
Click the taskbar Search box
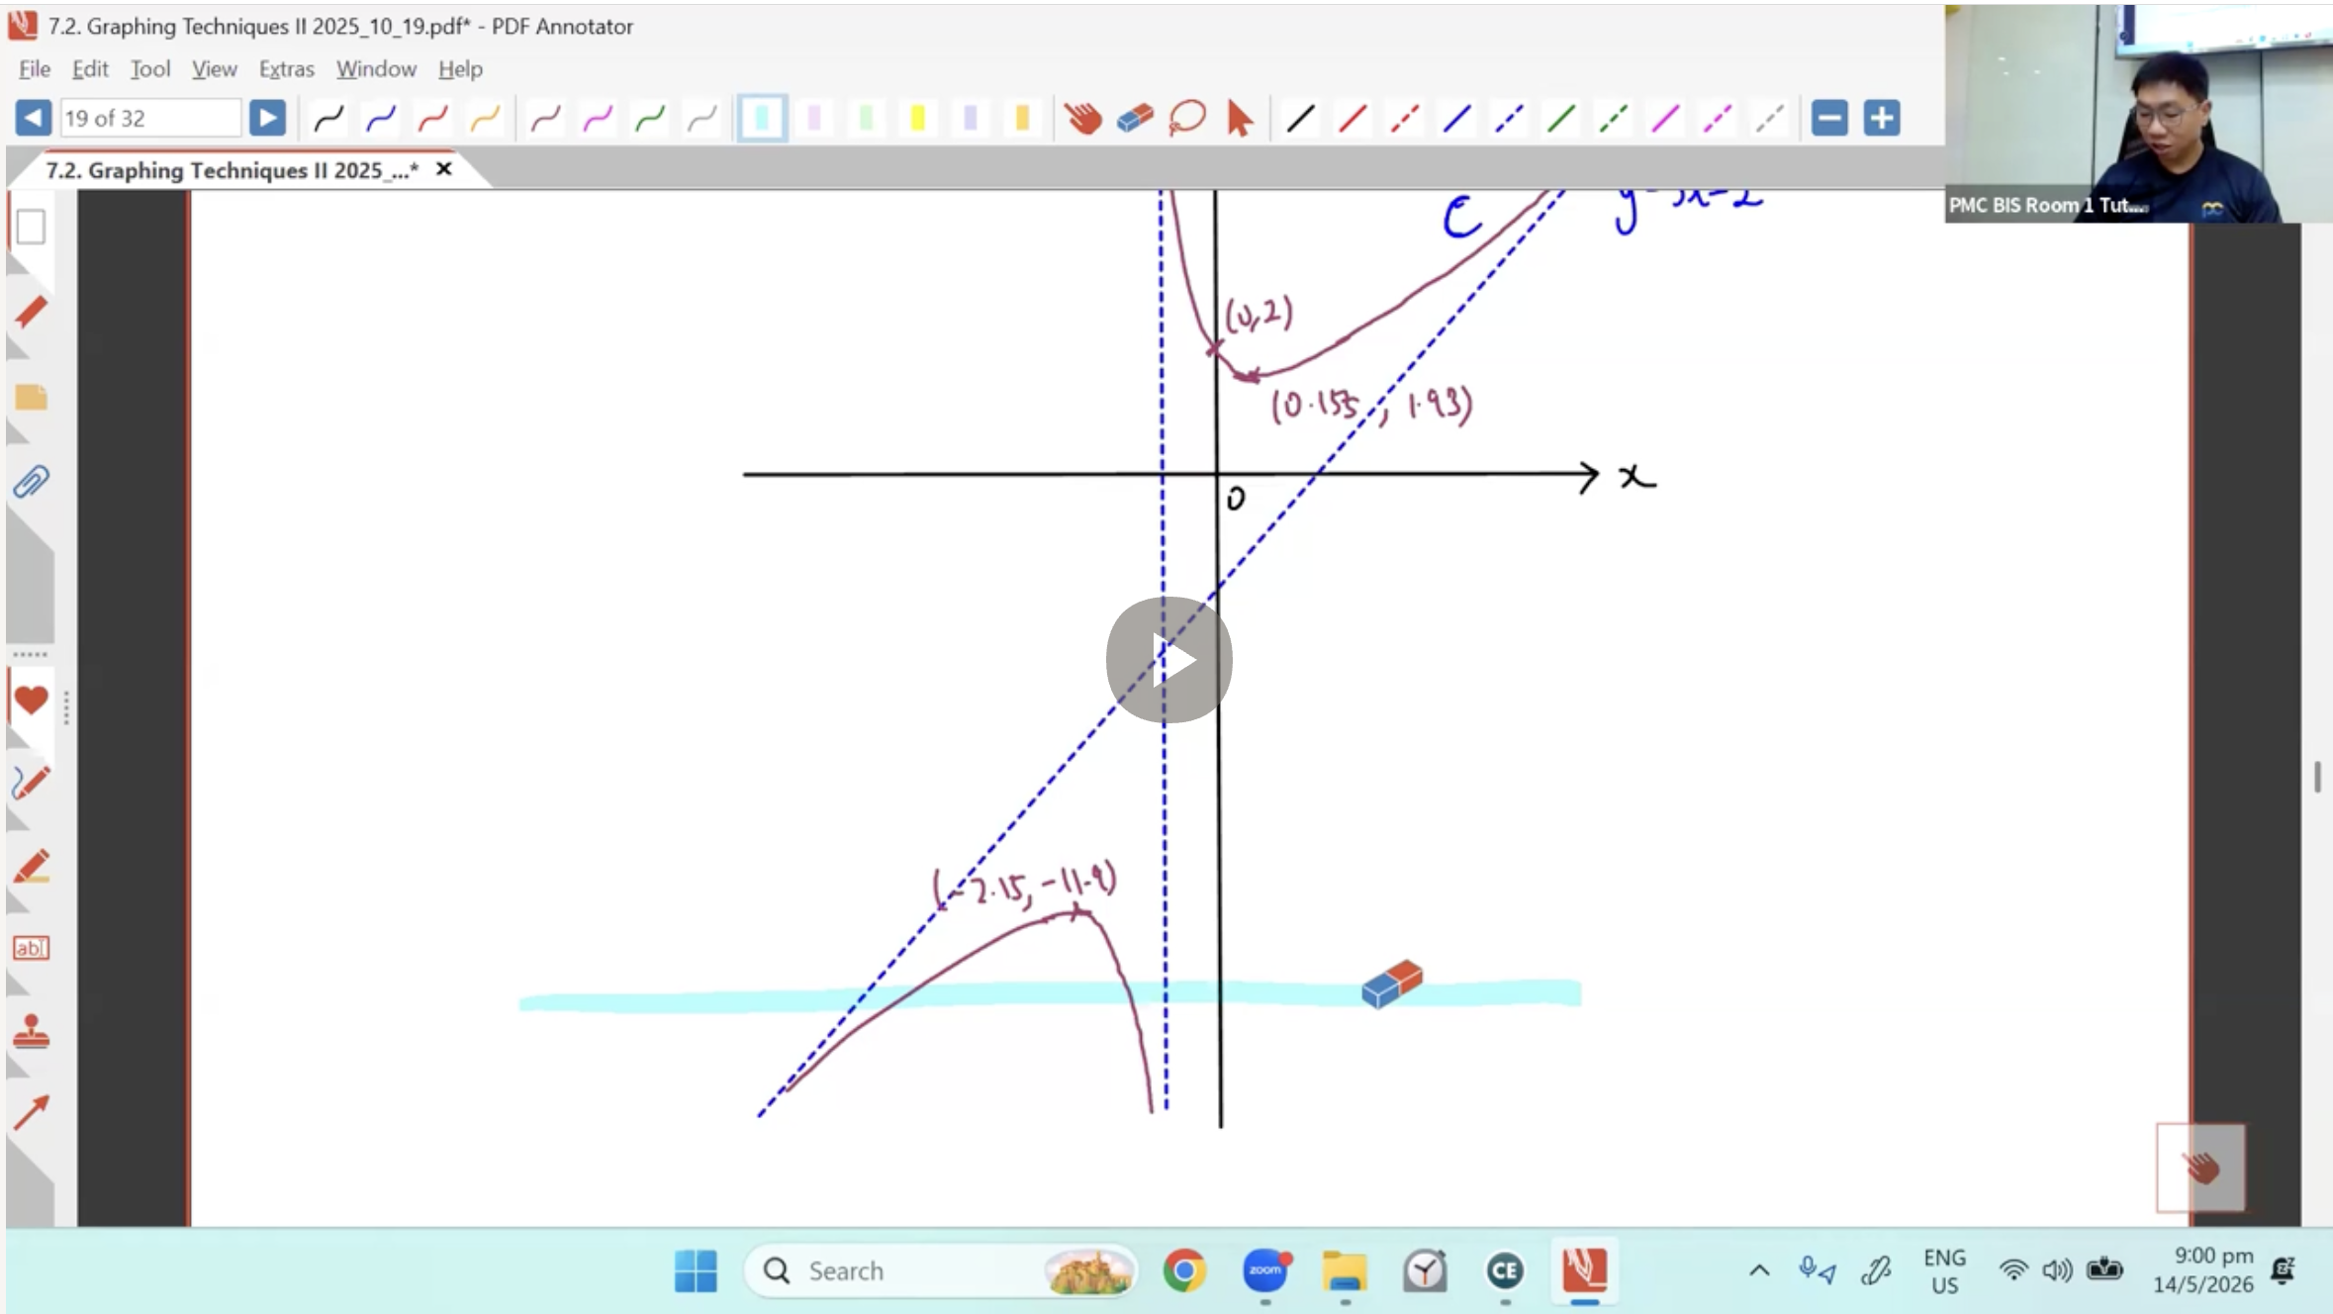tap(940, 1270)
